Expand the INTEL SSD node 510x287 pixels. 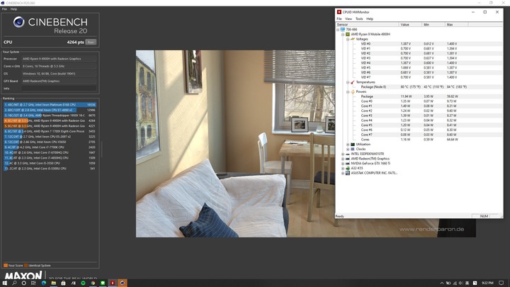(x=343, y=154)
